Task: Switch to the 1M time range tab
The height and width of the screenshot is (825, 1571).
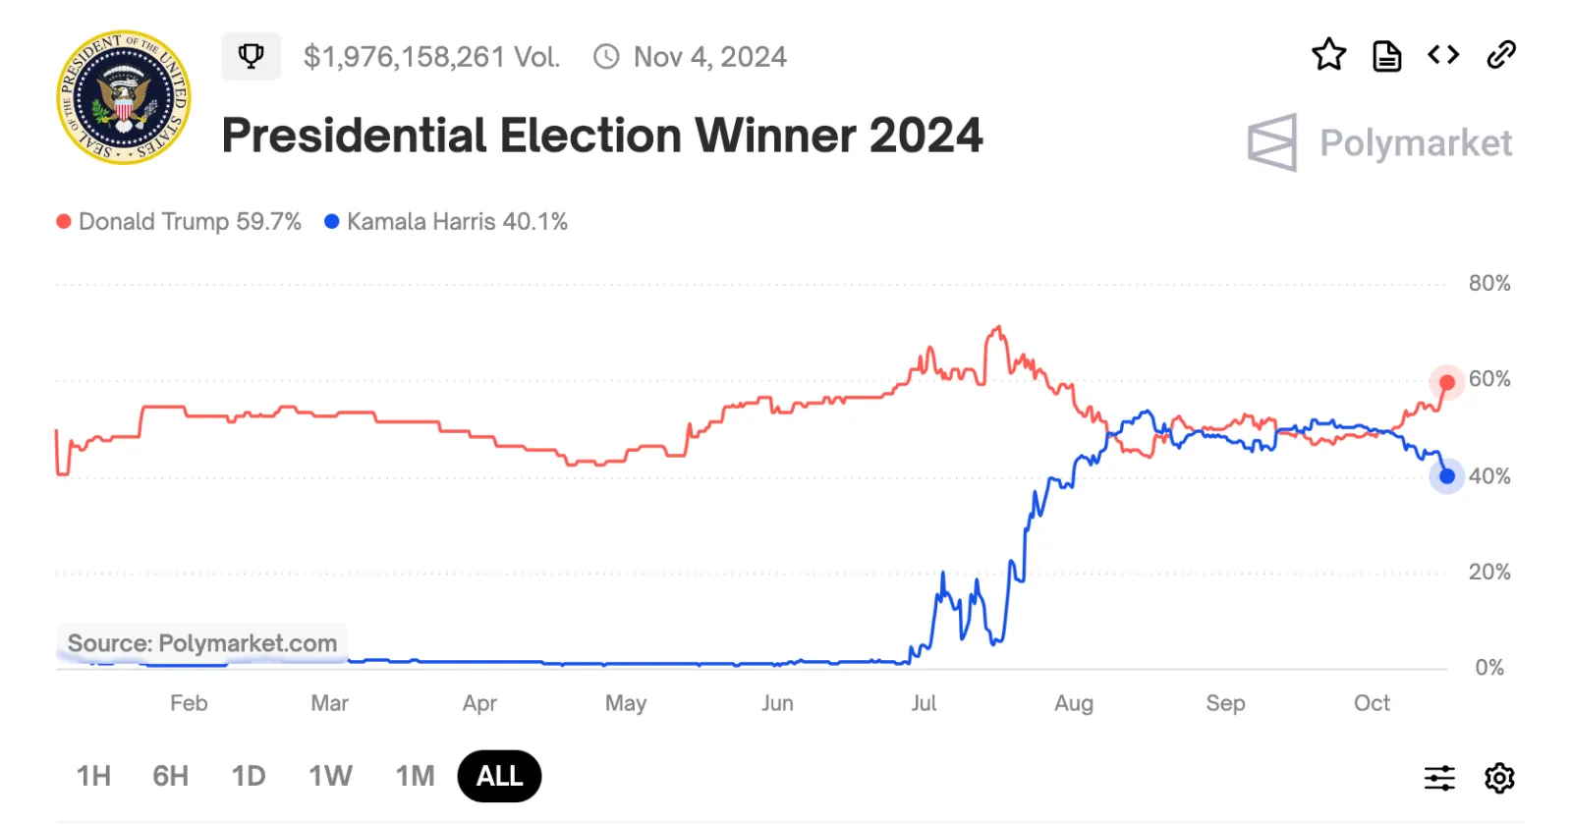Action: pyautogui.click(x=415, y=776)
